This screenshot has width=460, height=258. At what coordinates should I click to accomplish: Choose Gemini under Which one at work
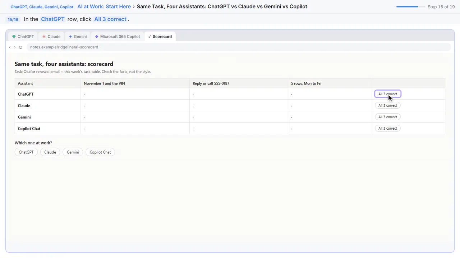73,152
